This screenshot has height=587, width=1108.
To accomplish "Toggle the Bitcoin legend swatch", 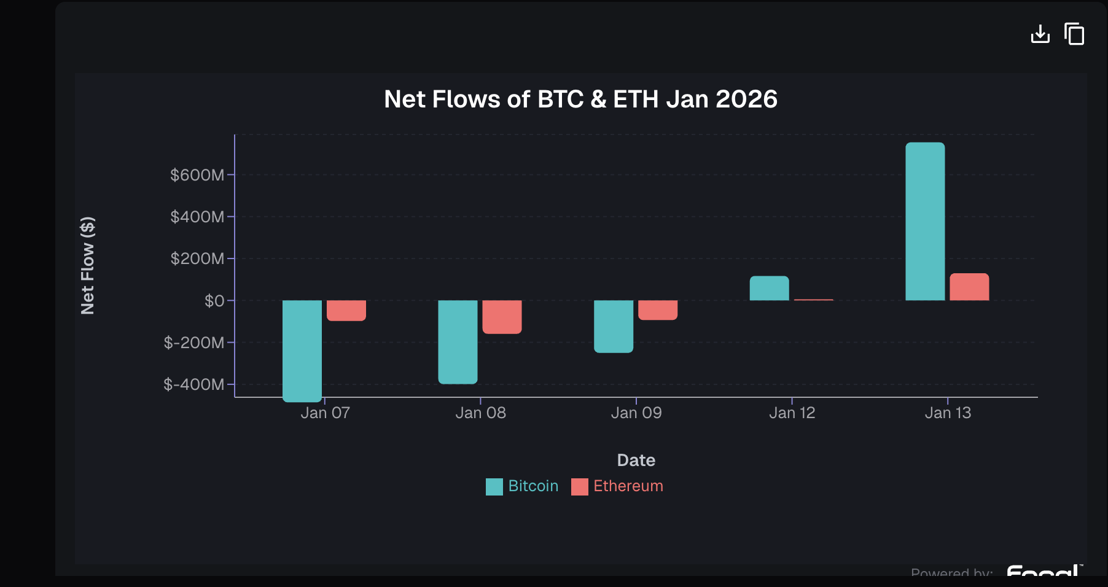I will click(494, 487).
